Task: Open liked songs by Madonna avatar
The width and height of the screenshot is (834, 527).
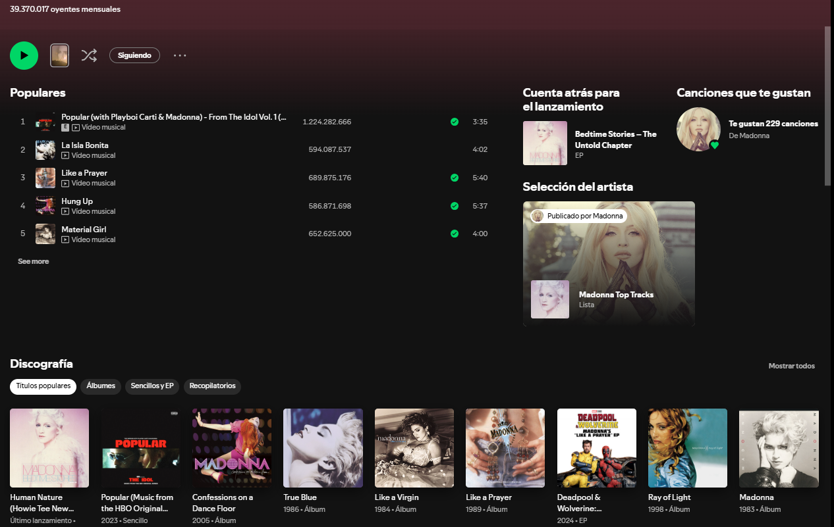Action: pyautogui.click(x=698, y=129)
